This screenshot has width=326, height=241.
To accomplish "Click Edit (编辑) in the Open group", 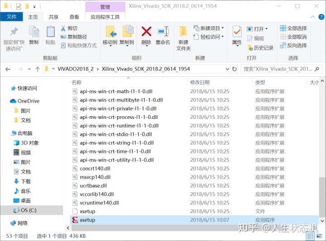I will pyautogui.click(x=255, y=38).
